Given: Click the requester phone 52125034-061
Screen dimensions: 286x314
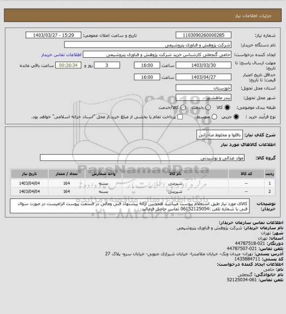Looking at the screenshot, I should tap(242, 280).
